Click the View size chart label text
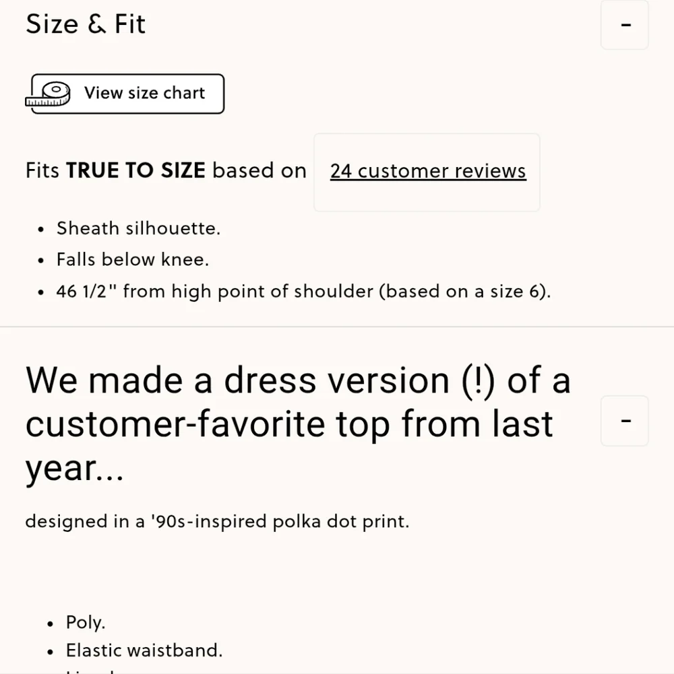This screenshot has height=674, width=674. point(144,94)
